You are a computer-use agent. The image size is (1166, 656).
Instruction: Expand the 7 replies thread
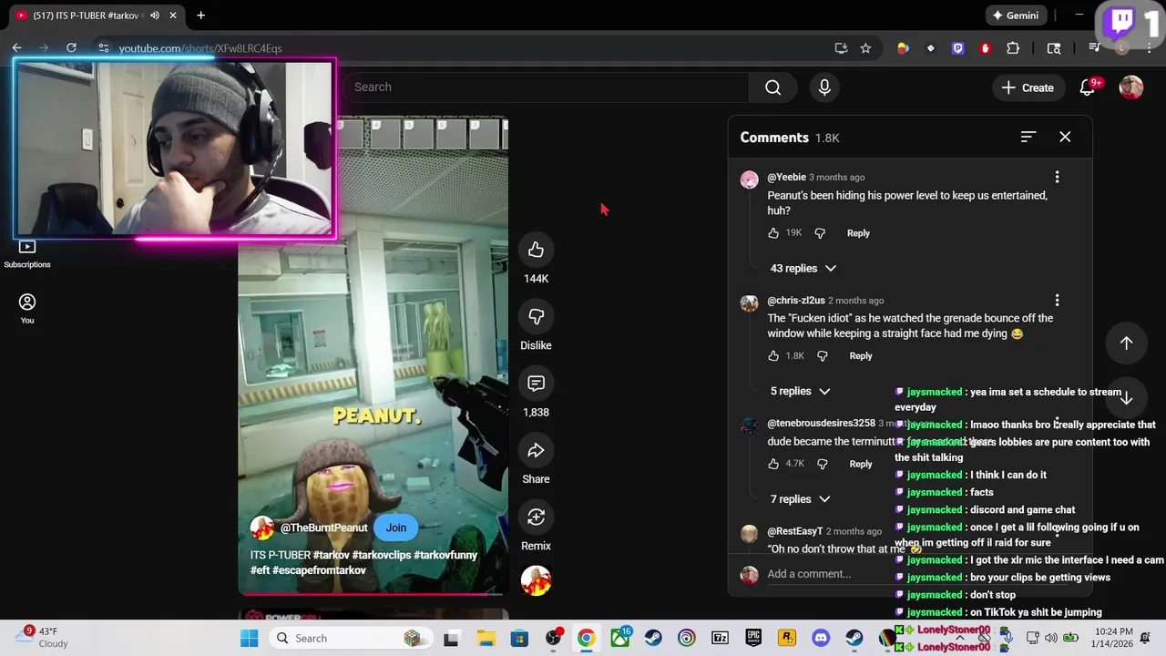pyautogui.click(x=800, y=499)
